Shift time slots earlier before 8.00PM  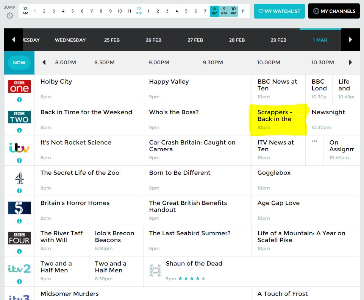pyautogui.click(x=44, y=62)
